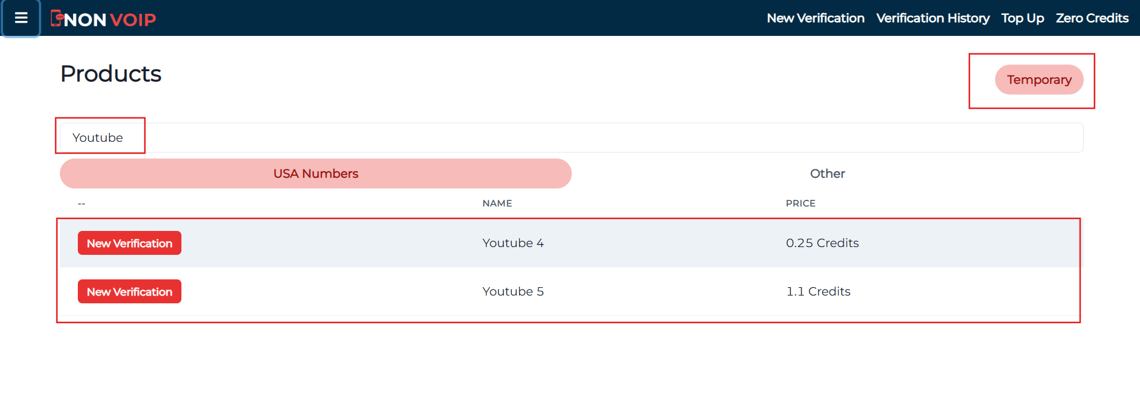
Task: Toggle the Temporary number type button
Action: (1039, 80)
